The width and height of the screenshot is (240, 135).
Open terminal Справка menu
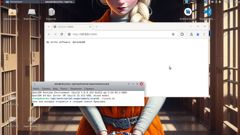click(x=89, y=88)
